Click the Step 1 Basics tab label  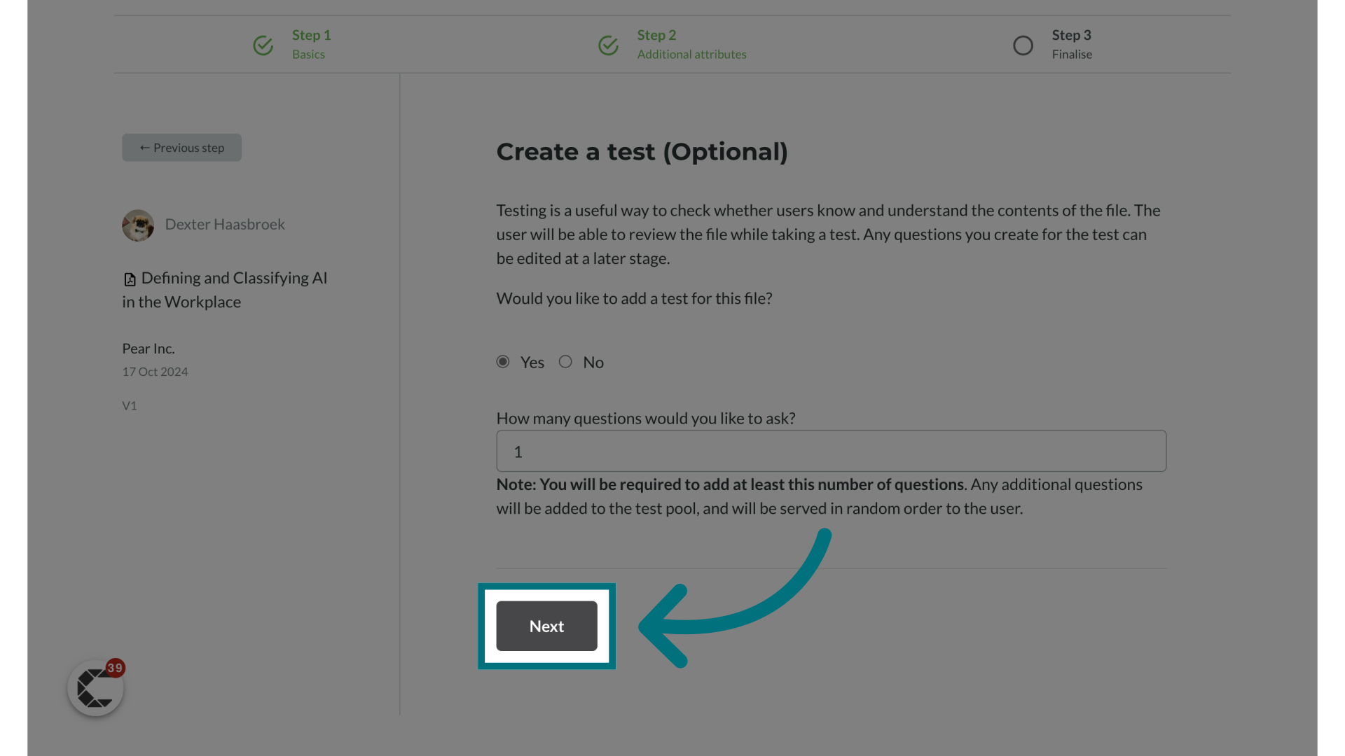pos(310,43)
